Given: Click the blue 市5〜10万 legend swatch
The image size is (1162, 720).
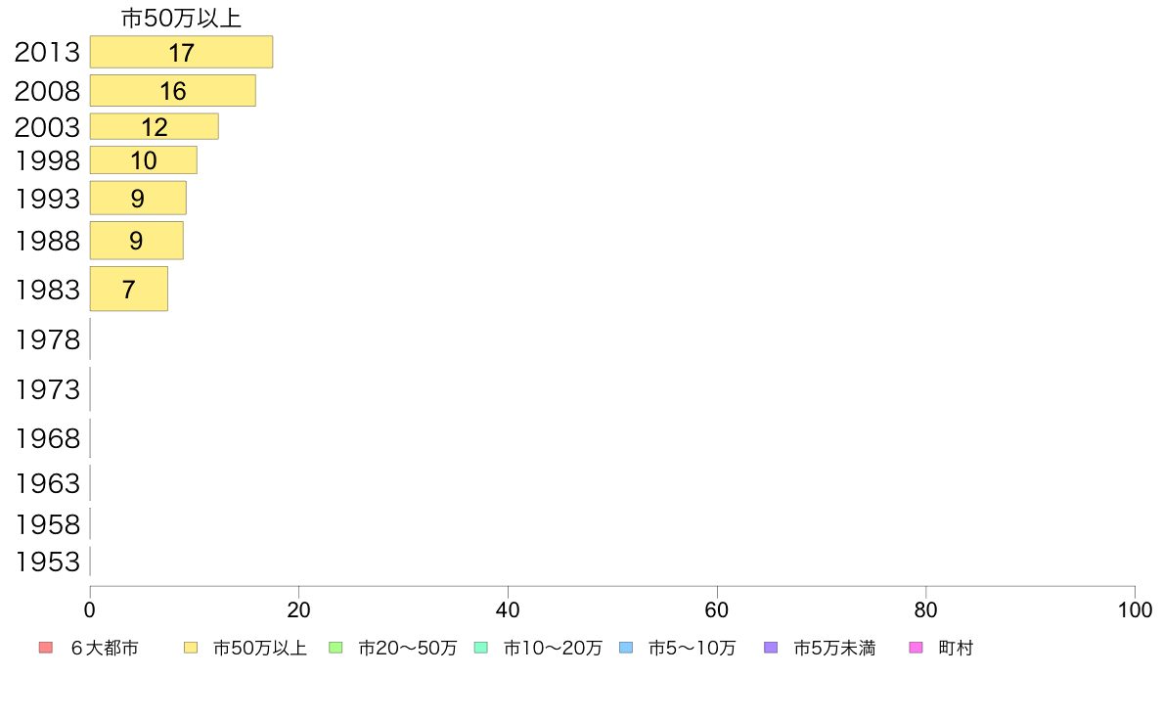Looking at the screenshot, I should [626, 648].
